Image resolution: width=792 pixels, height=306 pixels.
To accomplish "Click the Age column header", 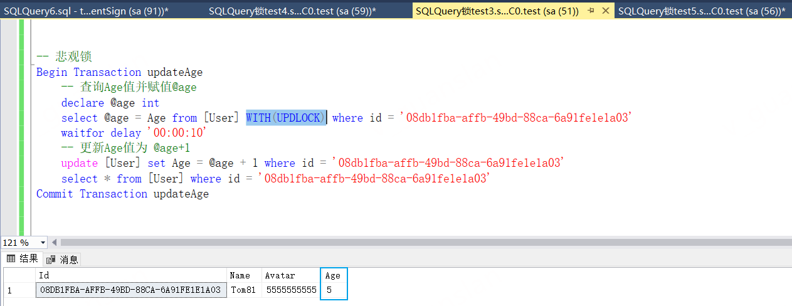I will 333,275.
